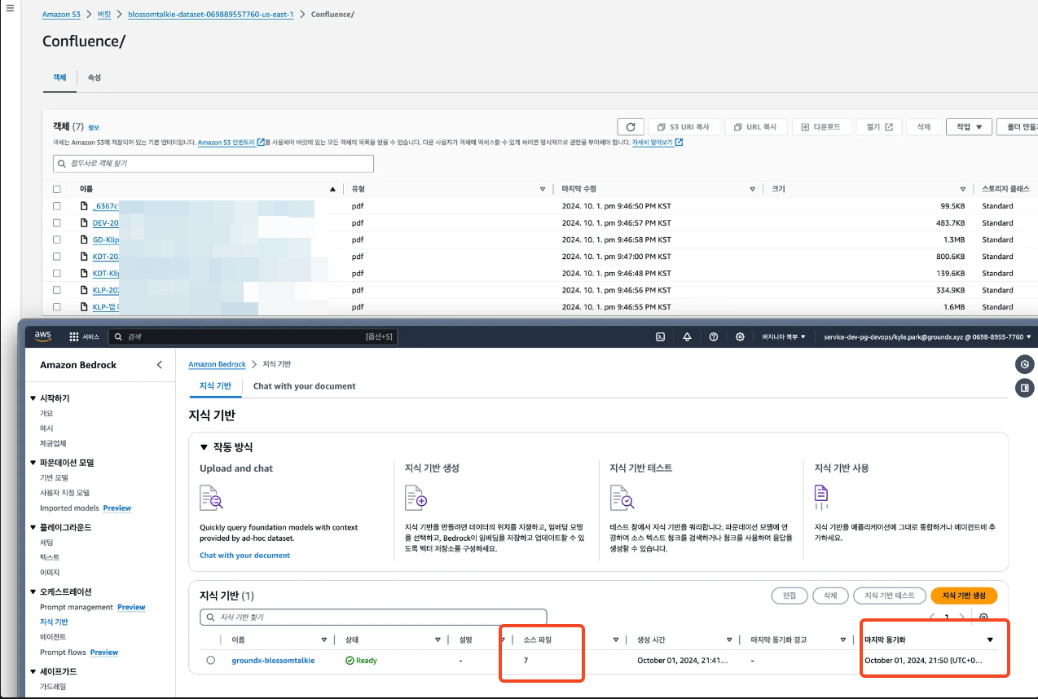Check the box for GD-Klip object
Screen dimensions: 1038x699
(57, 240)
